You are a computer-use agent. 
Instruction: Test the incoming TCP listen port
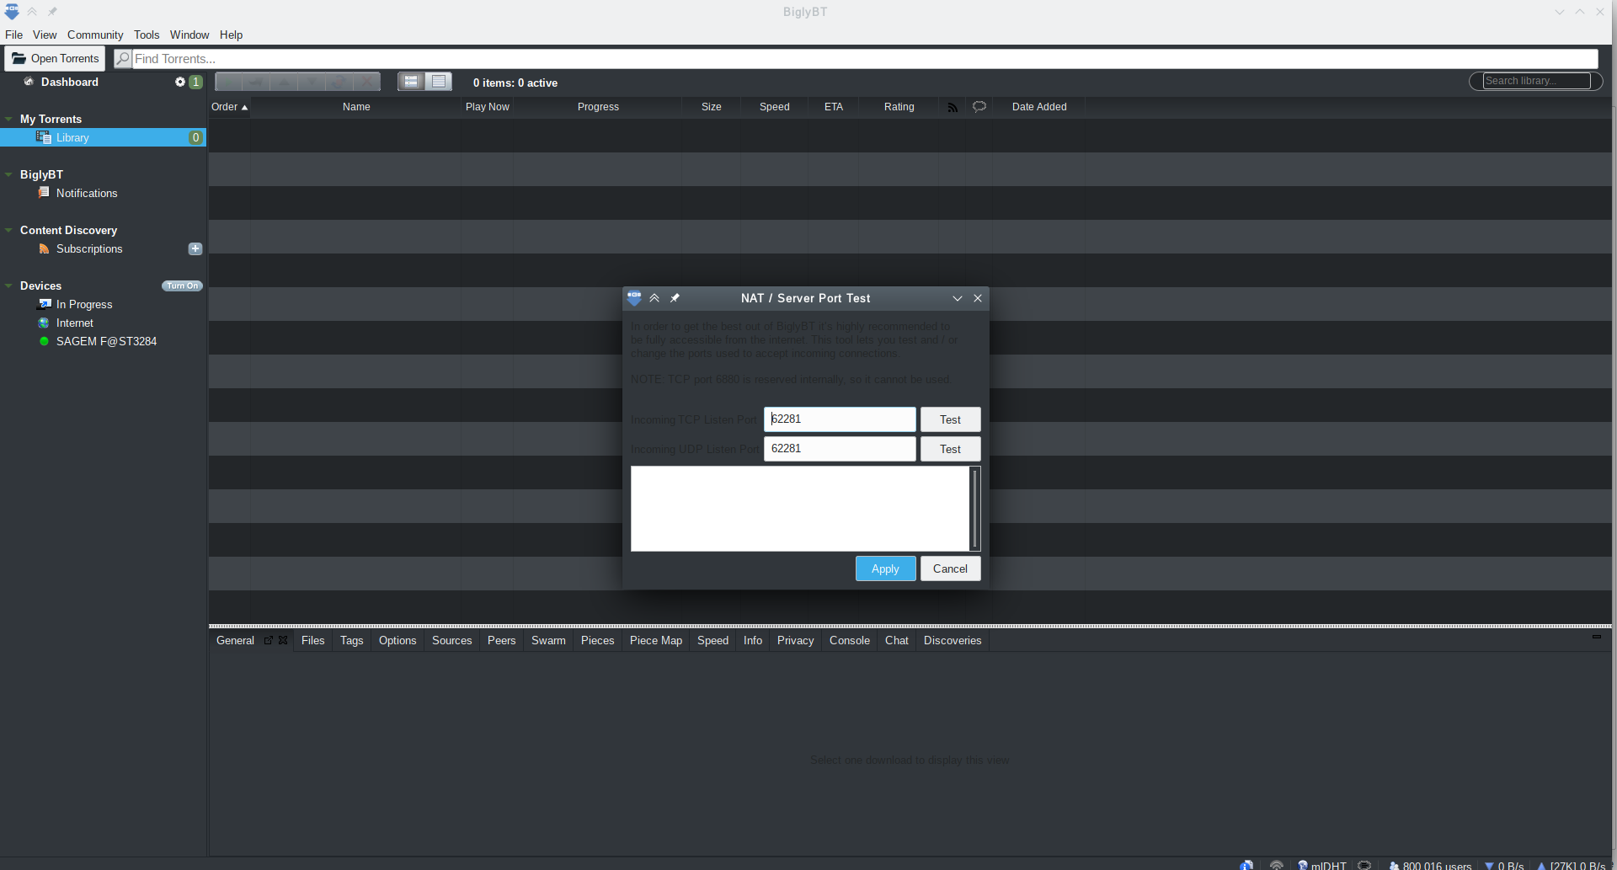pyautogui.click(x=950, y=419)
